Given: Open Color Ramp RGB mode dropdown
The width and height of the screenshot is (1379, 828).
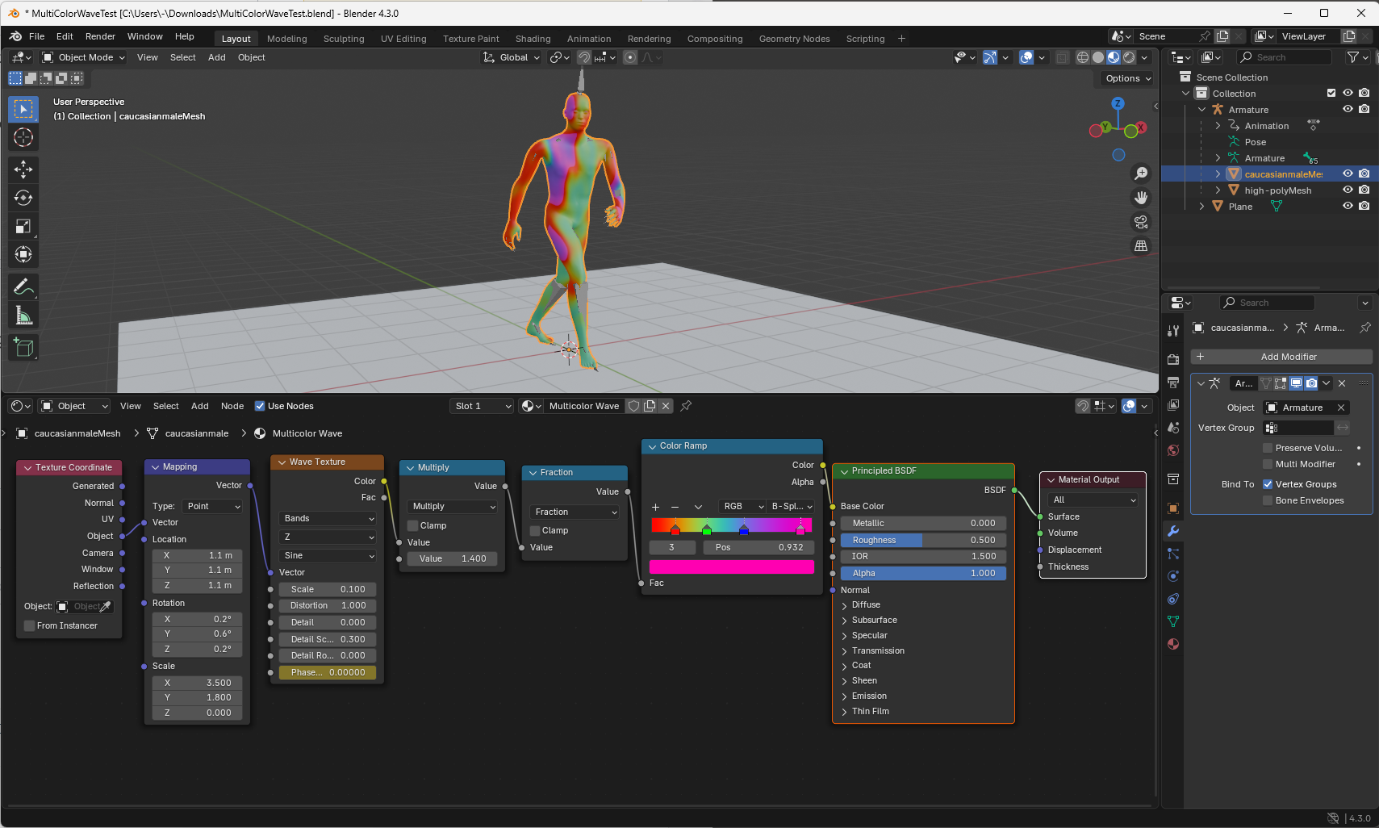Looking at the screenshot, I should [742, 506].
